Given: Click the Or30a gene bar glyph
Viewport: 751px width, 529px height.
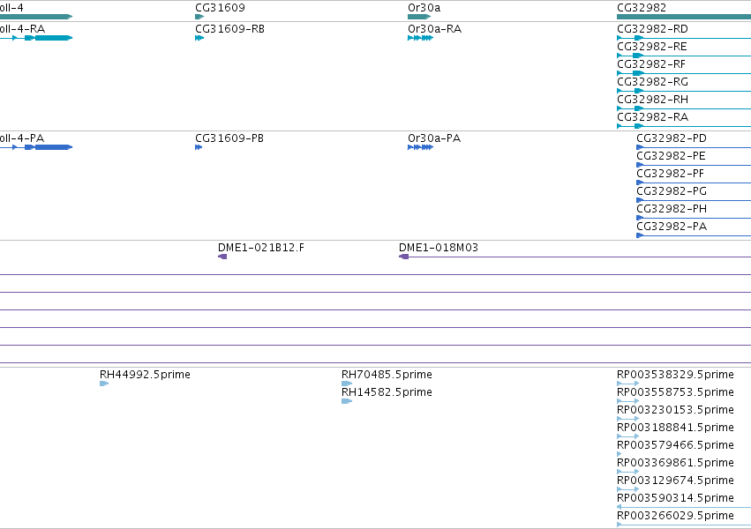Looking at the screenshot, I should [419, 17].
